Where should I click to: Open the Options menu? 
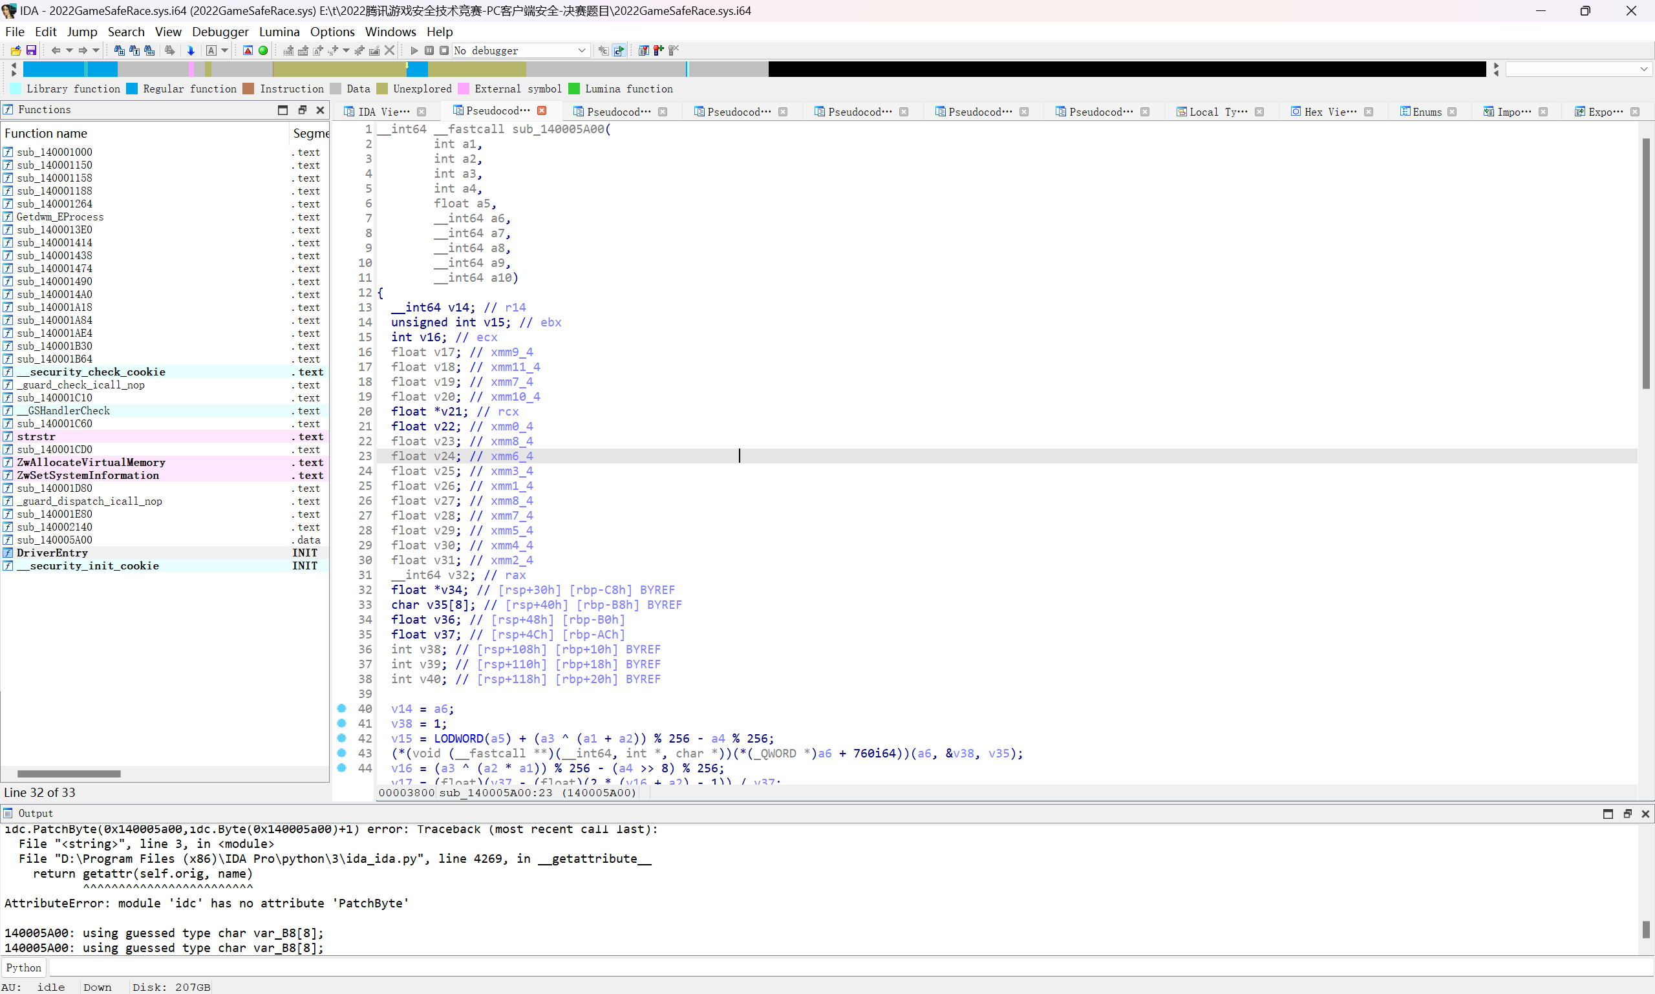pos(332,32)
